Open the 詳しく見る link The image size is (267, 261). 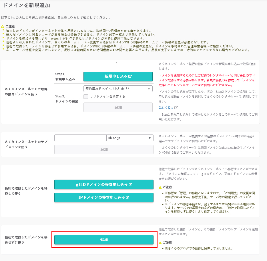coord(166,108)
